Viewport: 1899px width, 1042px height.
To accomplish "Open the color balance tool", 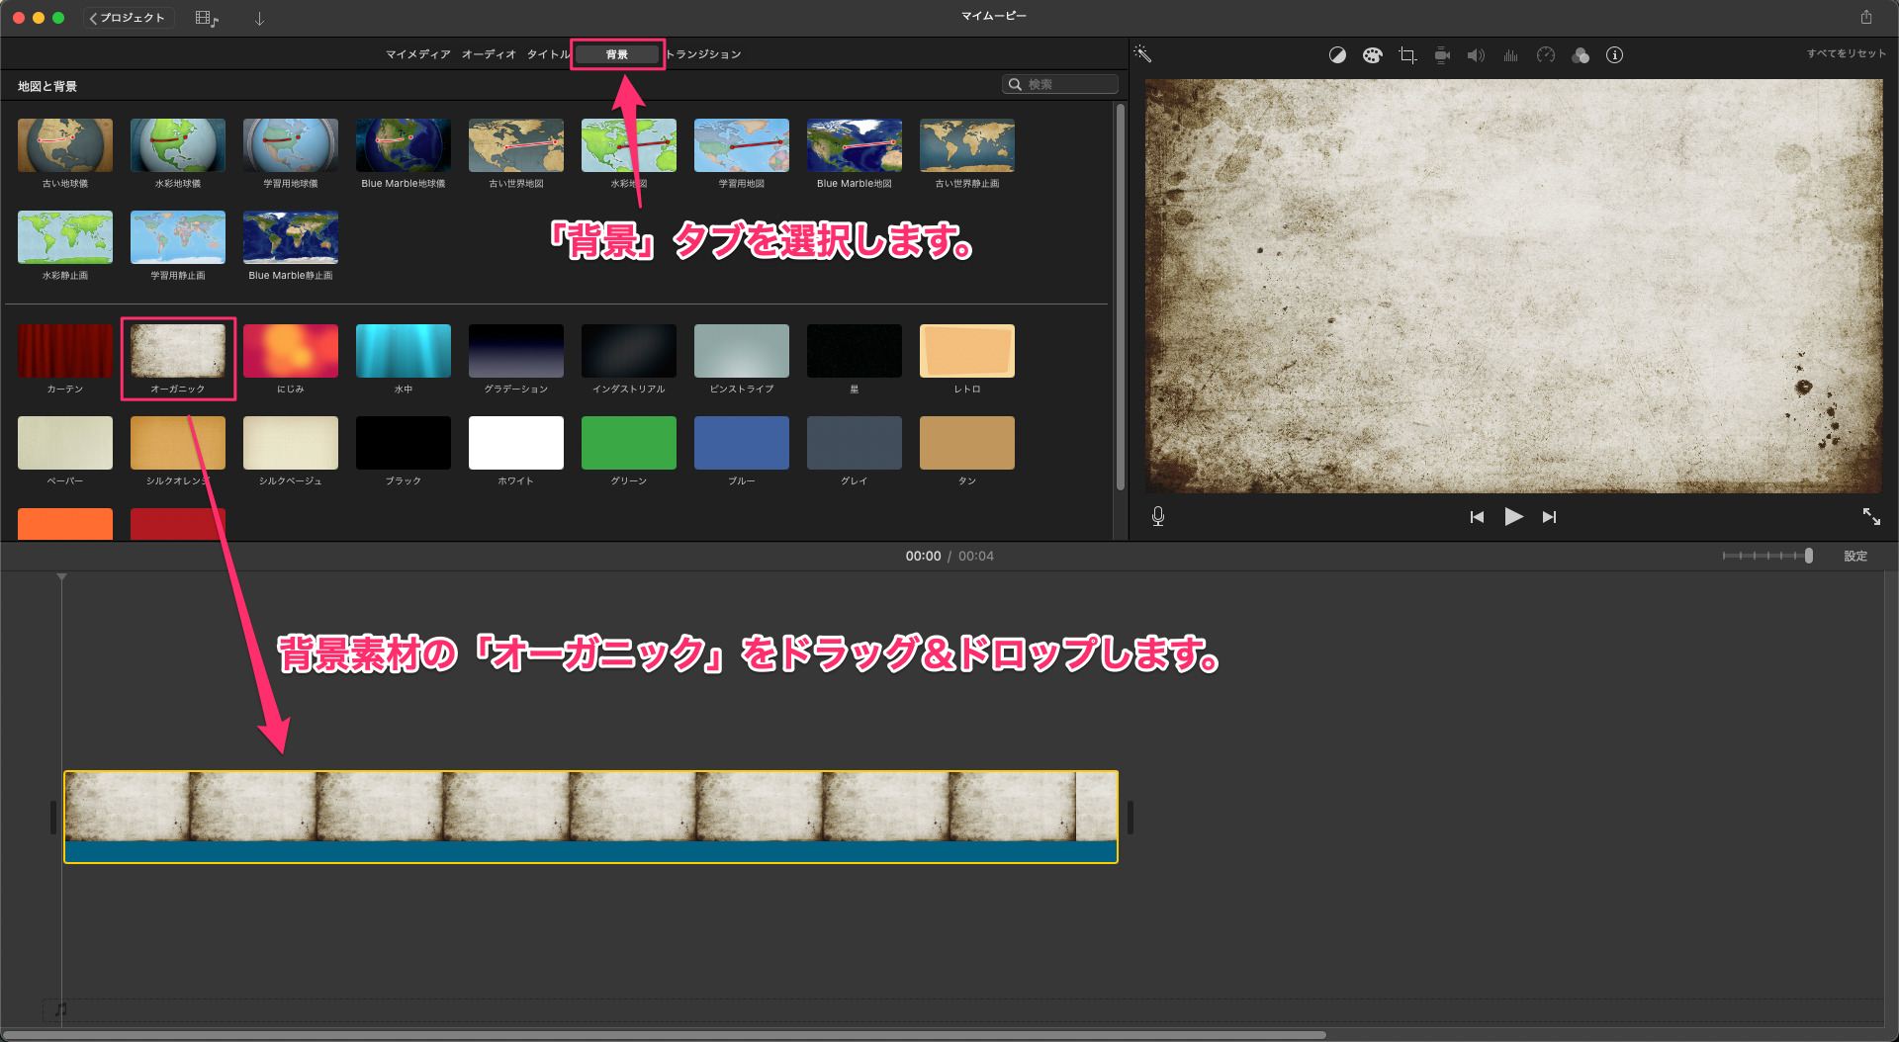I will [x=1337, y=55].
